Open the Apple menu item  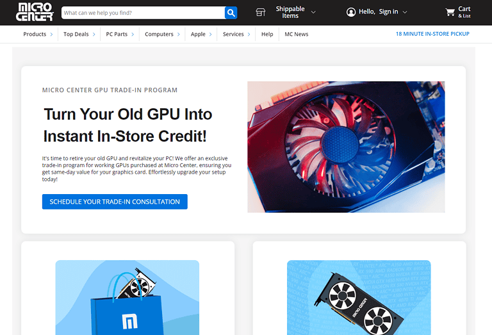click(201, 34)
